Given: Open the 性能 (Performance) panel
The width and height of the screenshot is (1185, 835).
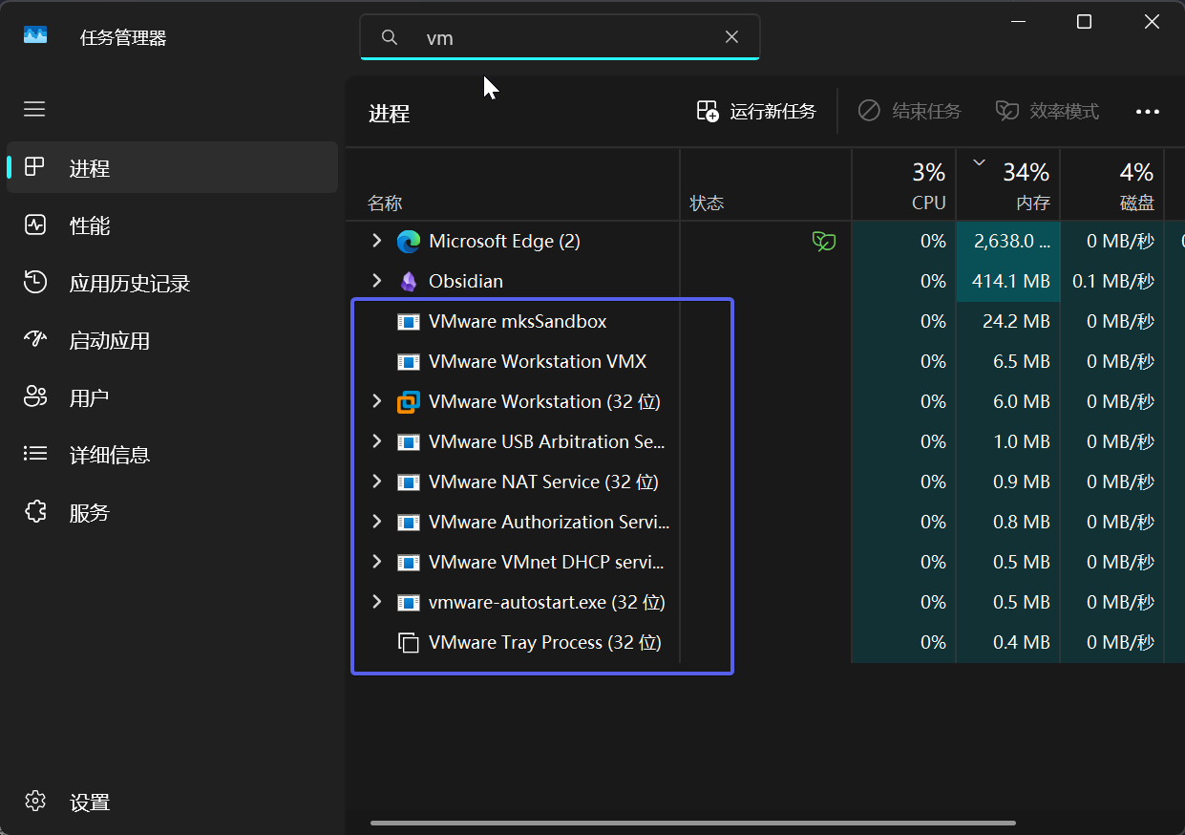Looking at the screenshot, I should click(90, 225).
